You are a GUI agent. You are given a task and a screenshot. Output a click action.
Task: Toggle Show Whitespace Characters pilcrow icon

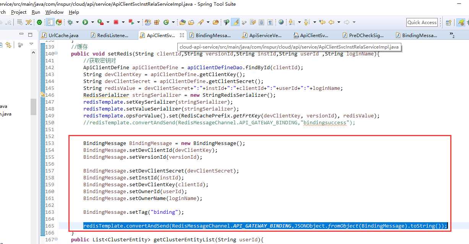click(x=270, y=22)
